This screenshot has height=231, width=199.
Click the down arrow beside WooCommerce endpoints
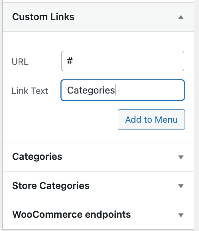(x=181, y=215)
